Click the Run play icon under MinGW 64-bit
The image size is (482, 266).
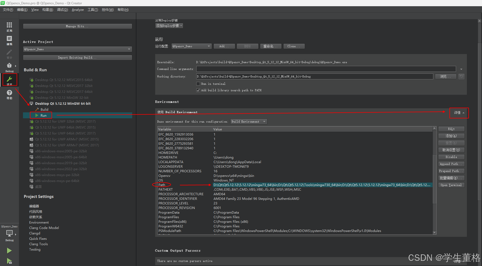pos(37,115)
